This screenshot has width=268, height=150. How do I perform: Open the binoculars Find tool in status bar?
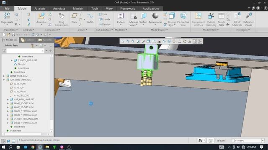200,140
